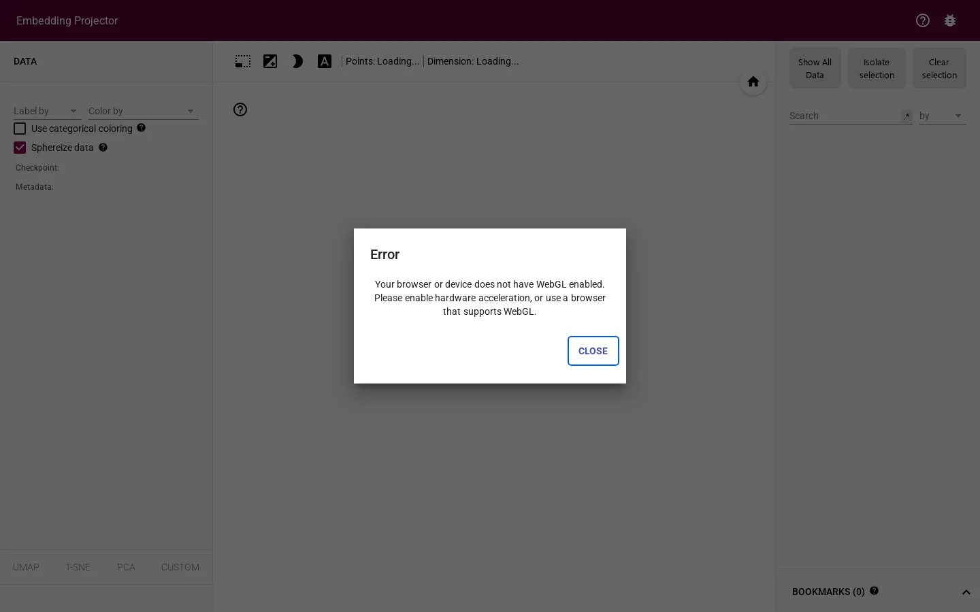Screen dimensions: 980x612
Task: Switch to the UMAP tab
Action: (26, 567)
